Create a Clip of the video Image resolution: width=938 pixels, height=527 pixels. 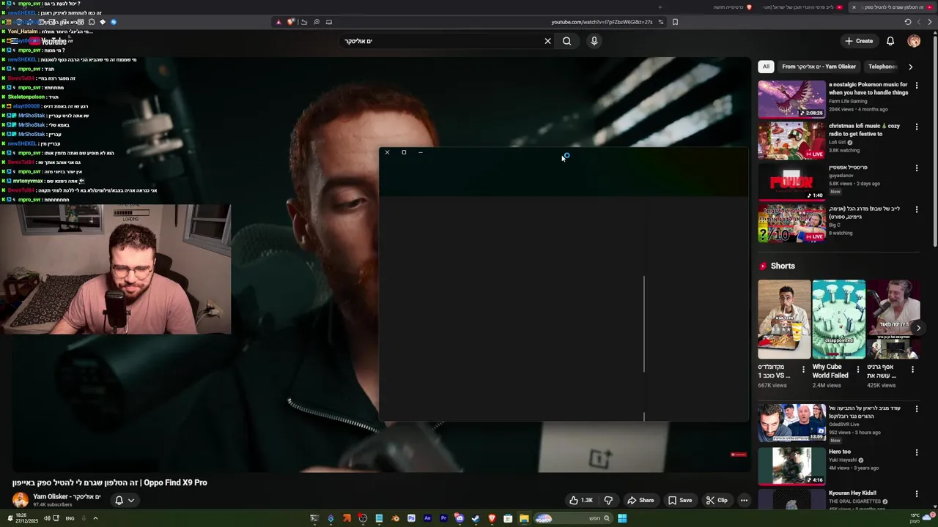coord(716,500)
